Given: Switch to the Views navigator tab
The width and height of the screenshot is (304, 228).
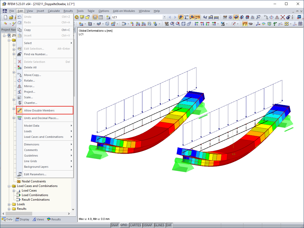Looking at the screenshot, I should point(38,219).
